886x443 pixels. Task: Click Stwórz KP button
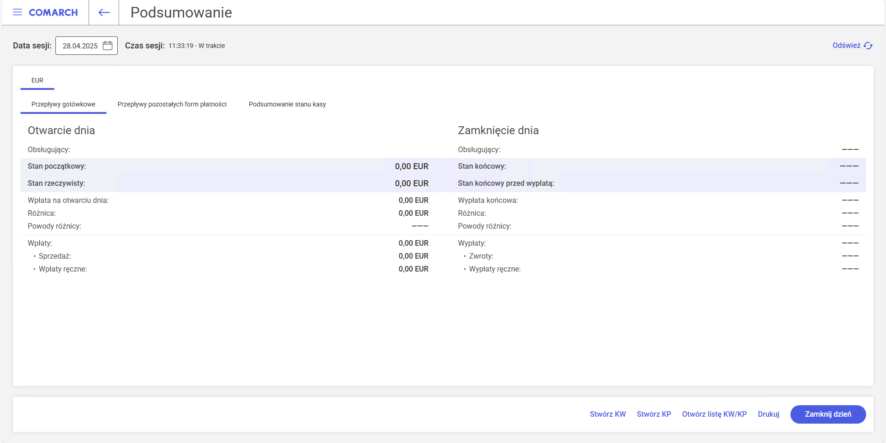[x=654, y=414]
